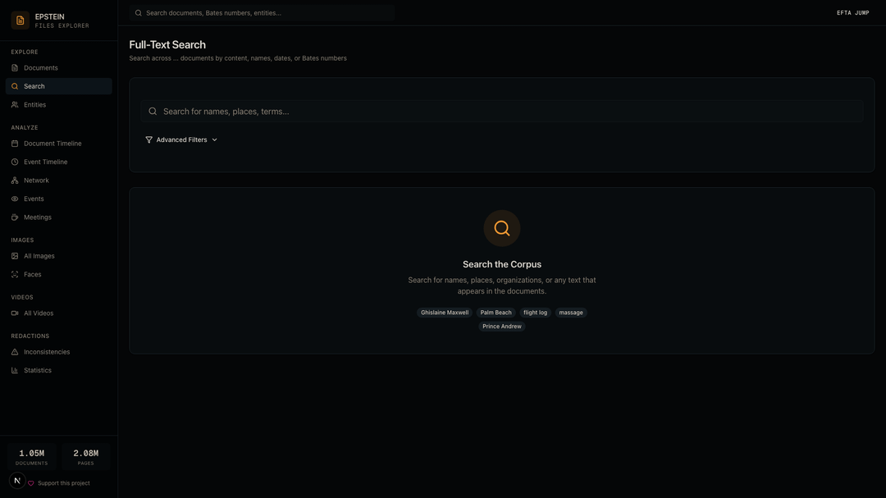886x498 pixels.
Task: Open the Network graph view
Action: 36,180
